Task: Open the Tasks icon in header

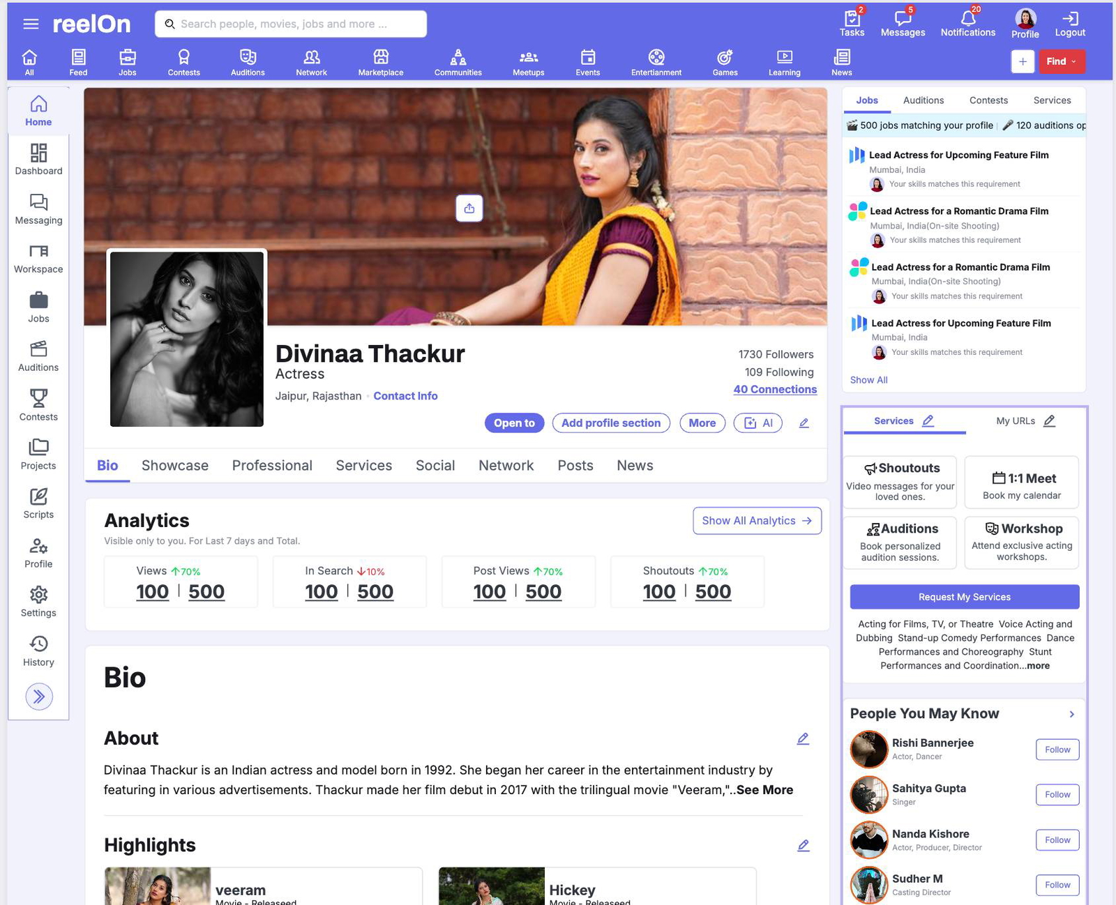Action: point(852,24)
